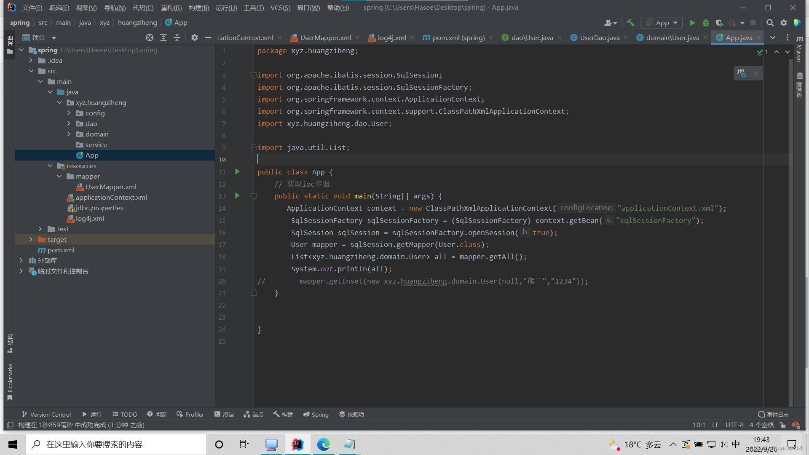Open IDE settings gear in top toolbar

784,23
